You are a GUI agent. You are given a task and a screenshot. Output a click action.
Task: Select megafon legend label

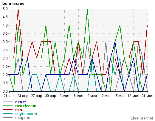coord(24,118)
